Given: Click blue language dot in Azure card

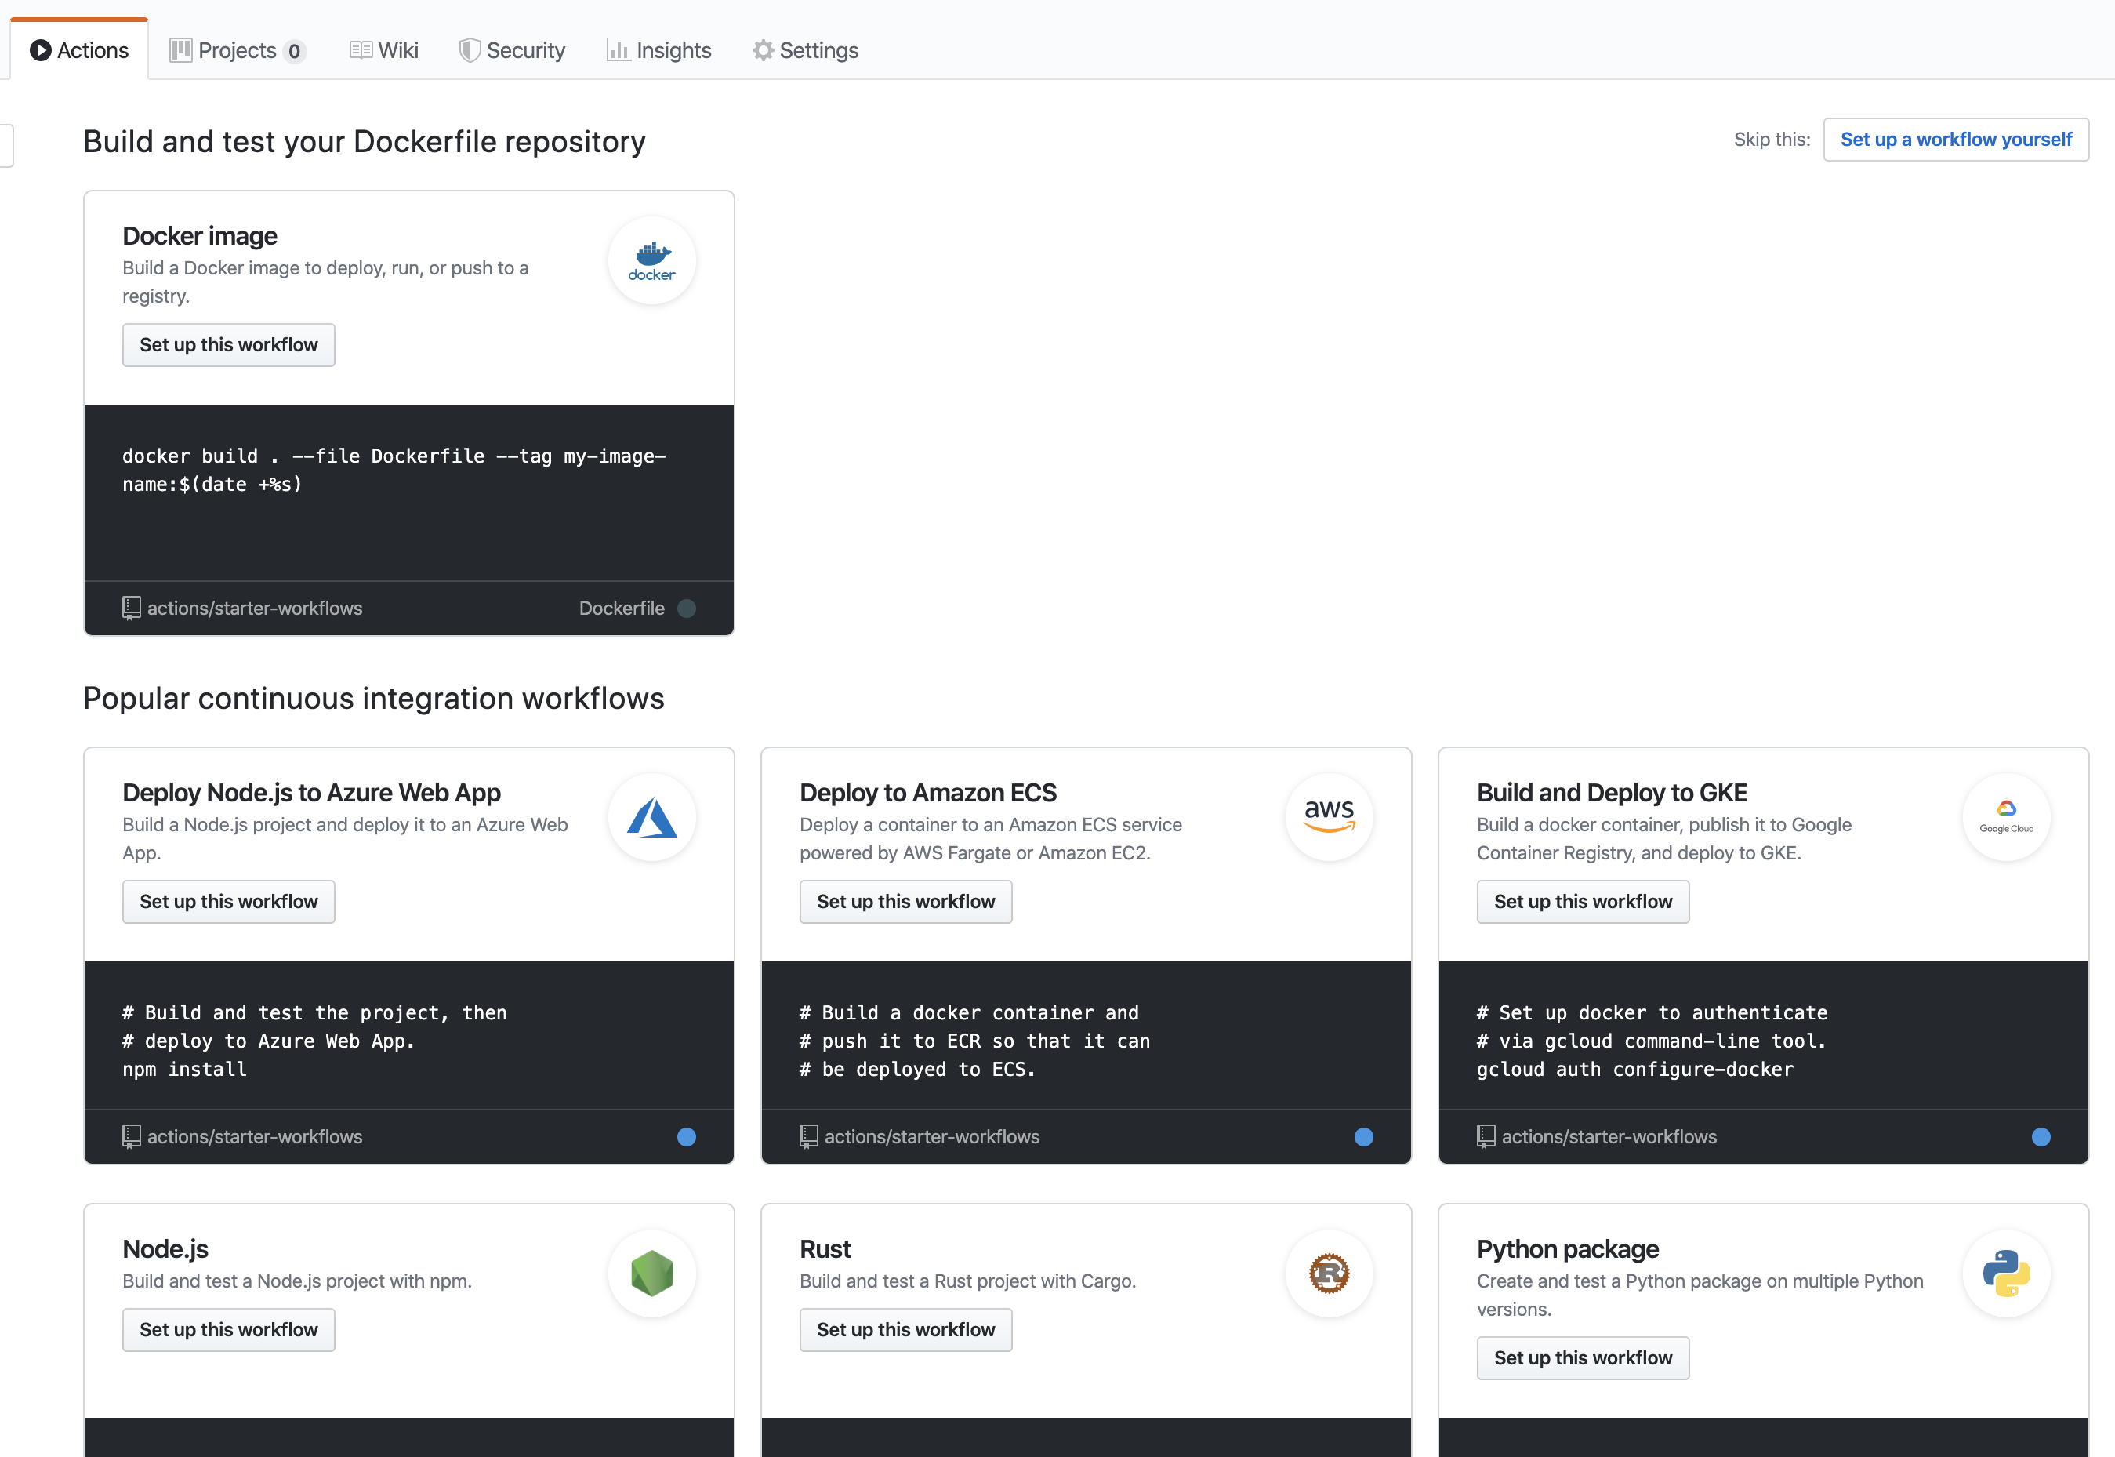Looking at the screenshot, I should (x=687, y=1138).
